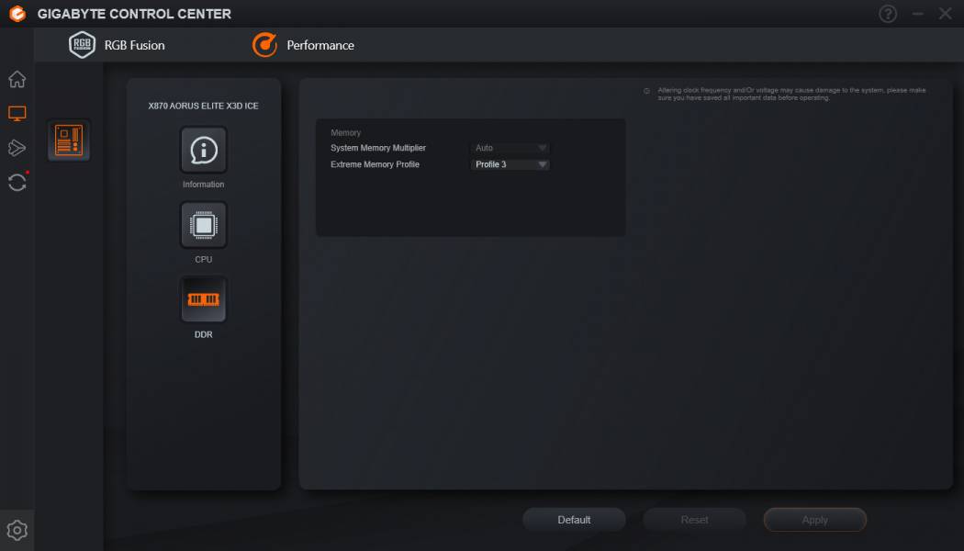The image size is (964, 551).
Task: Open the settings gear at bottom left
Action: (17, 530)
